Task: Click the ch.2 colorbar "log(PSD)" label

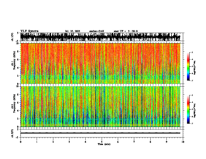Action: (195, 110)
